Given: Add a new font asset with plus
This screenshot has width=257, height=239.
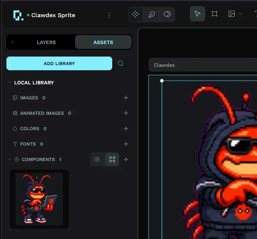Looking at the screenshot, I should coord(126,144).
